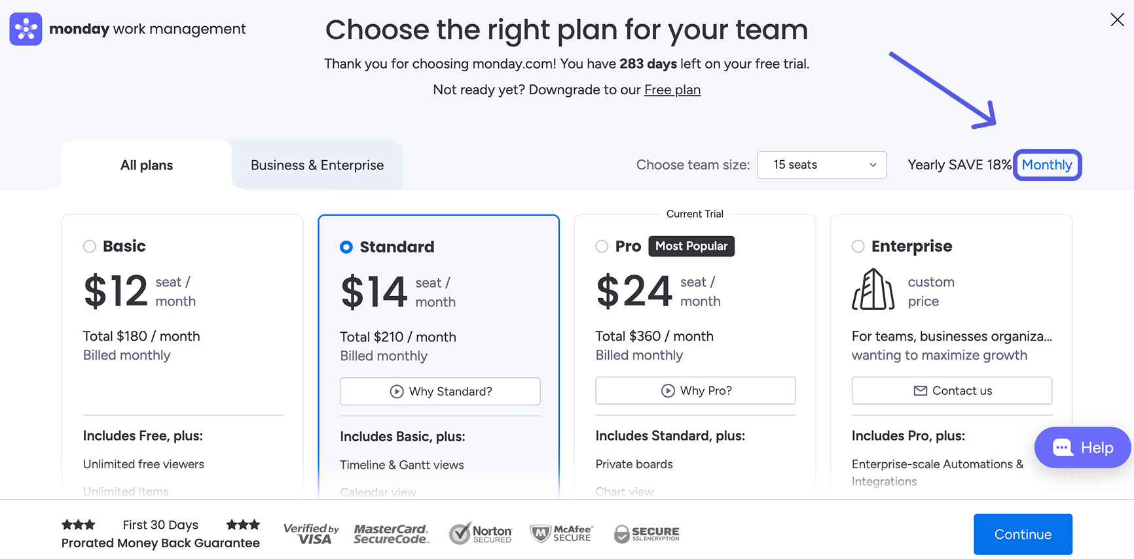Click the McAfee Secure badge
Image resolution: width=1134 pixels, height=559 pixels.
coord(561,534)
